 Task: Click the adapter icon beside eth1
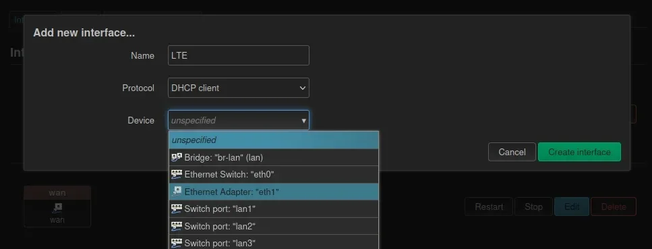[x=177, y=192]
